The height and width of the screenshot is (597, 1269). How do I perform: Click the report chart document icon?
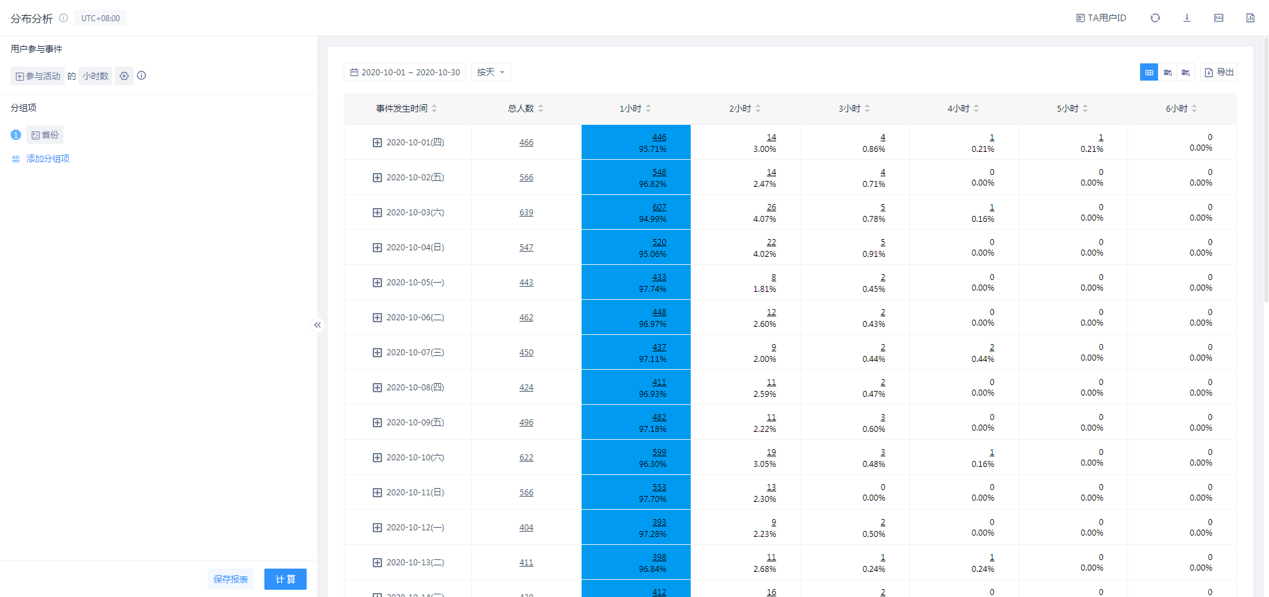coord(1250,18)
